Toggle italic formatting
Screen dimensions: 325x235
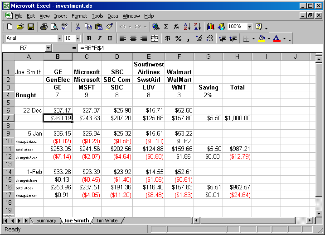tap(99, 38)
